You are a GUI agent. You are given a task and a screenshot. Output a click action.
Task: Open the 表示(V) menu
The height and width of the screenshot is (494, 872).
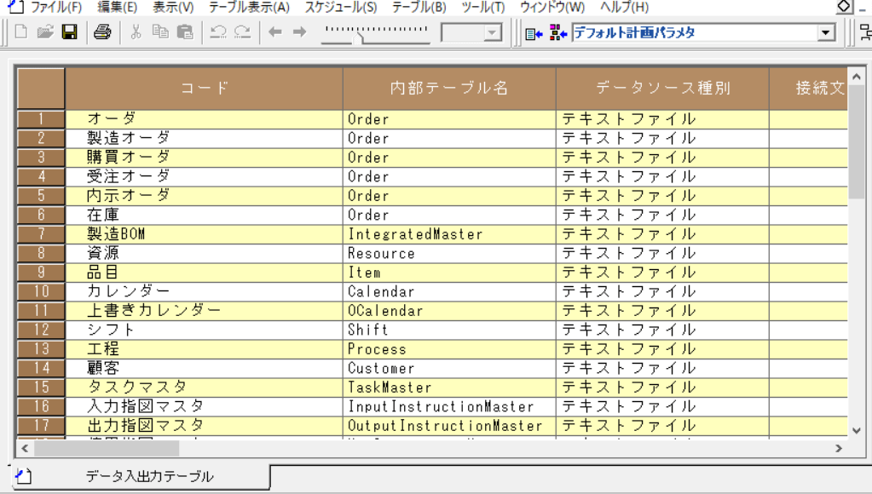click(x=173, y=7)
